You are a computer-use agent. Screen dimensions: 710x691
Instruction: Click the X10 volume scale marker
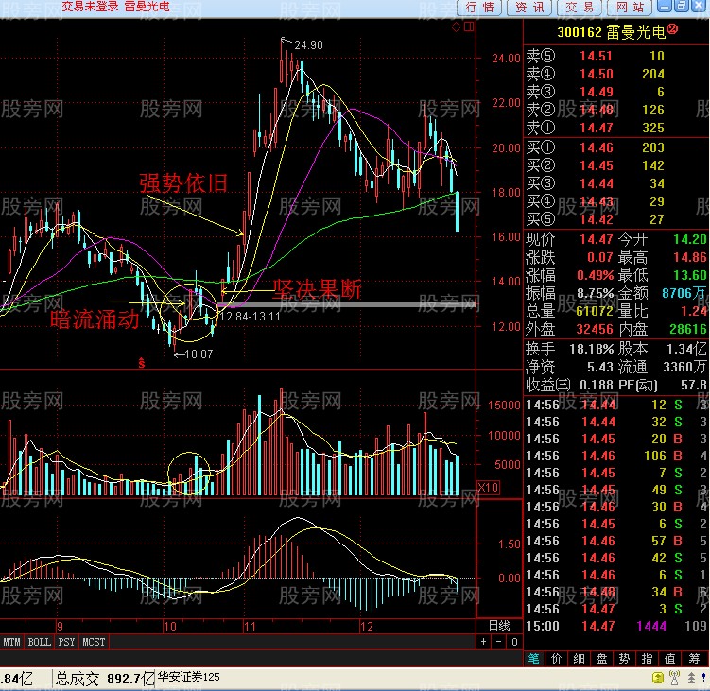488,487
